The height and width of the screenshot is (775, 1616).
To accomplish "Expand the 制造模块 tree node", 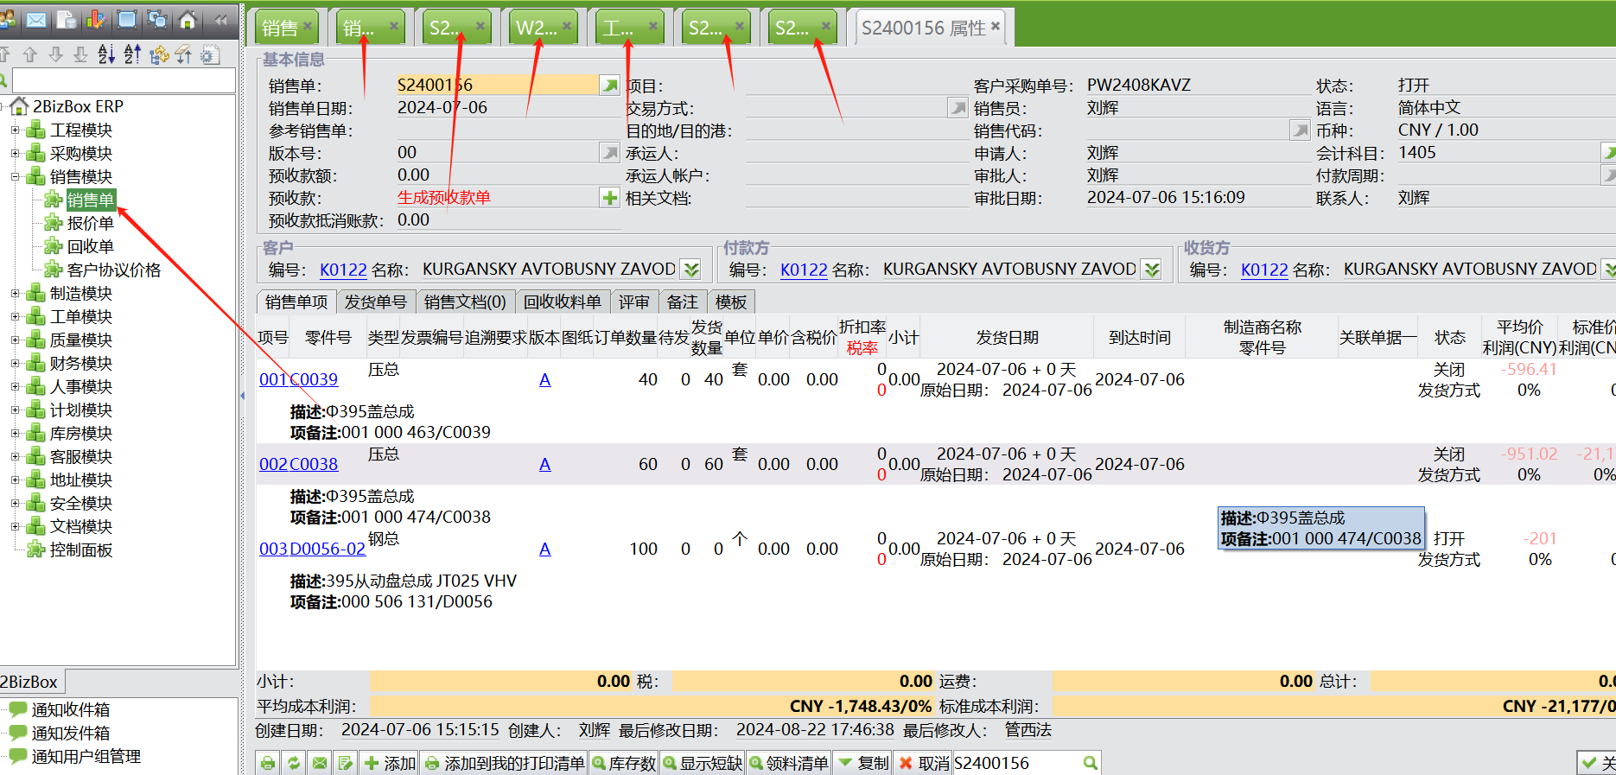I will (15, 294).
